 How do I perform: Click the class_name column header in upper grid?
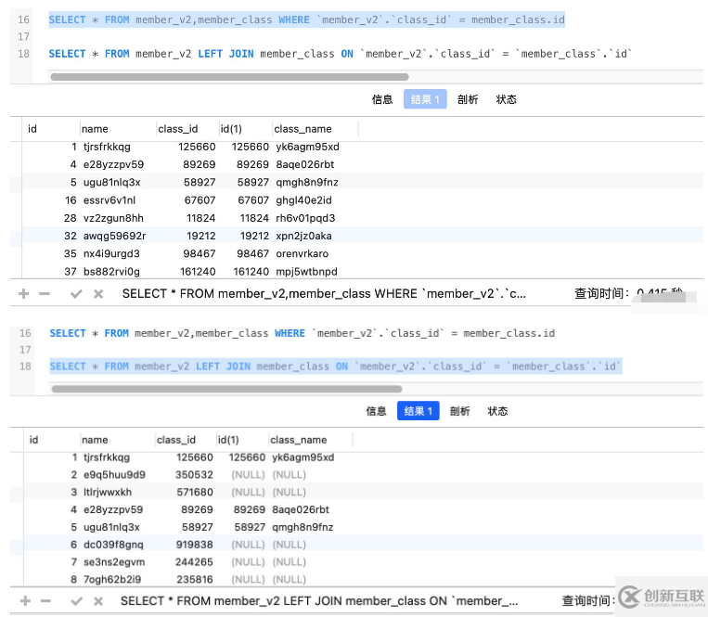pos(303,129)
